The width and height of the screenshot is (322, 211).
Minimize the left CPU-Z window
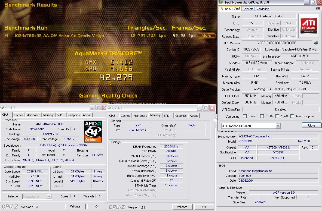93,107
